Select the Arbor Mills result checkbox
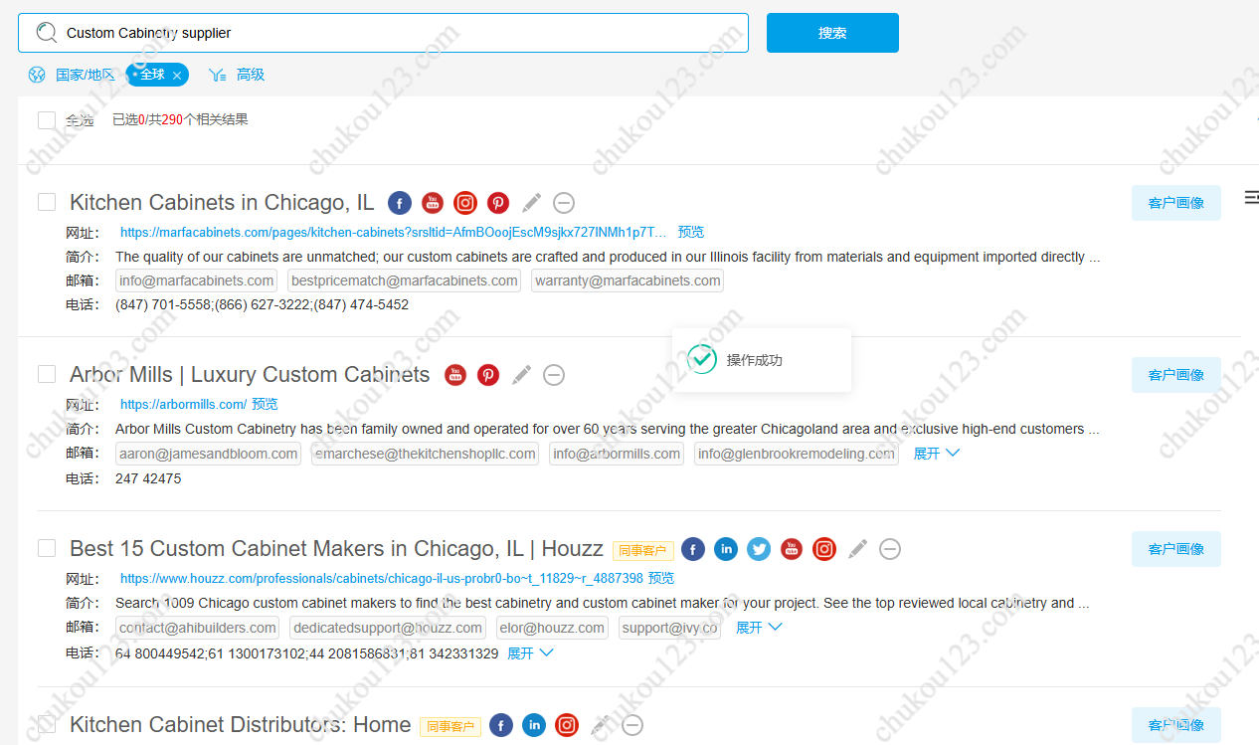This screenshot has width=1259, height=745. click(x=47, y=374)
